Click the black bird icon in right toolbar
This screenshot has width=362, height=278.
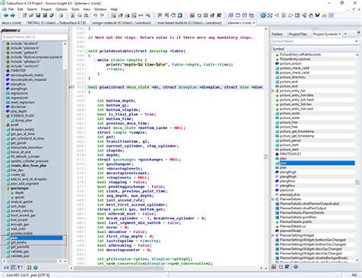317,15
